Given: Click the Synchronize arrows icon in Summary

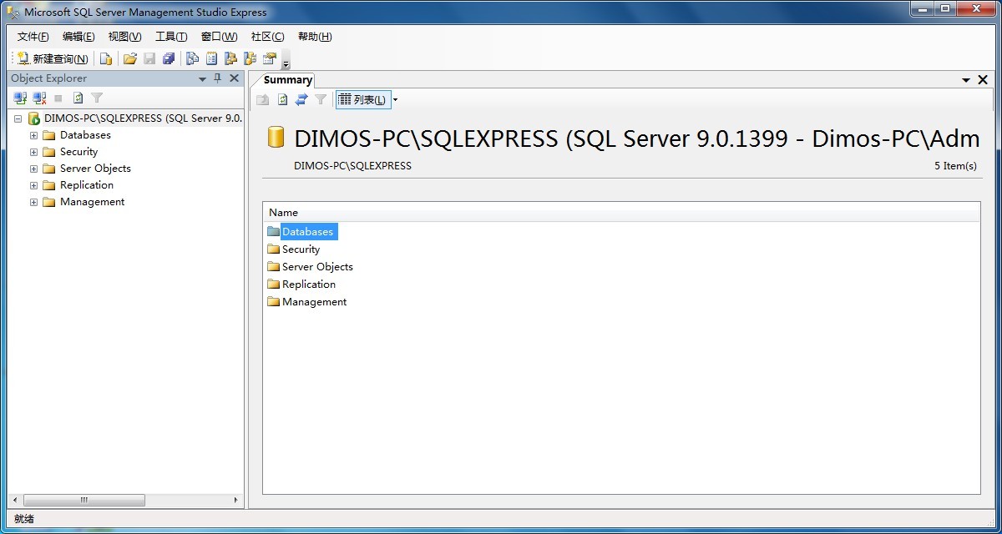Looking at the screenshot, I should [x=301, y=99].
